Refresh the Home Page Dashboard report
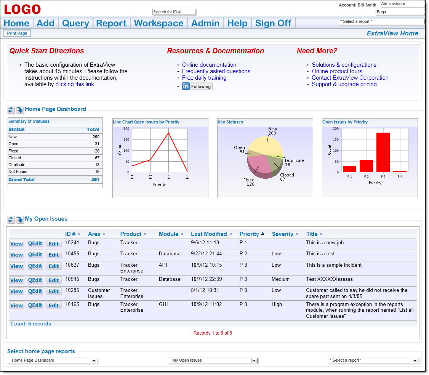 [11, 110]
